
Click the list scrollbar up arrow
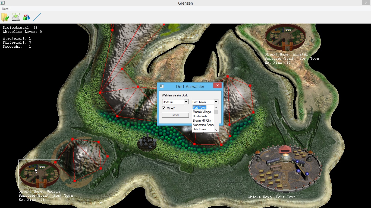pyautogui.click(x=216, y=108)
